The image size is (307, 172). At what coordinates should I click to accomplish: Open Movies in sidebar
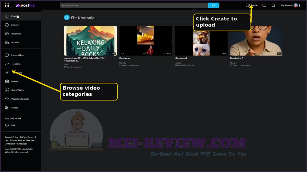15,82
